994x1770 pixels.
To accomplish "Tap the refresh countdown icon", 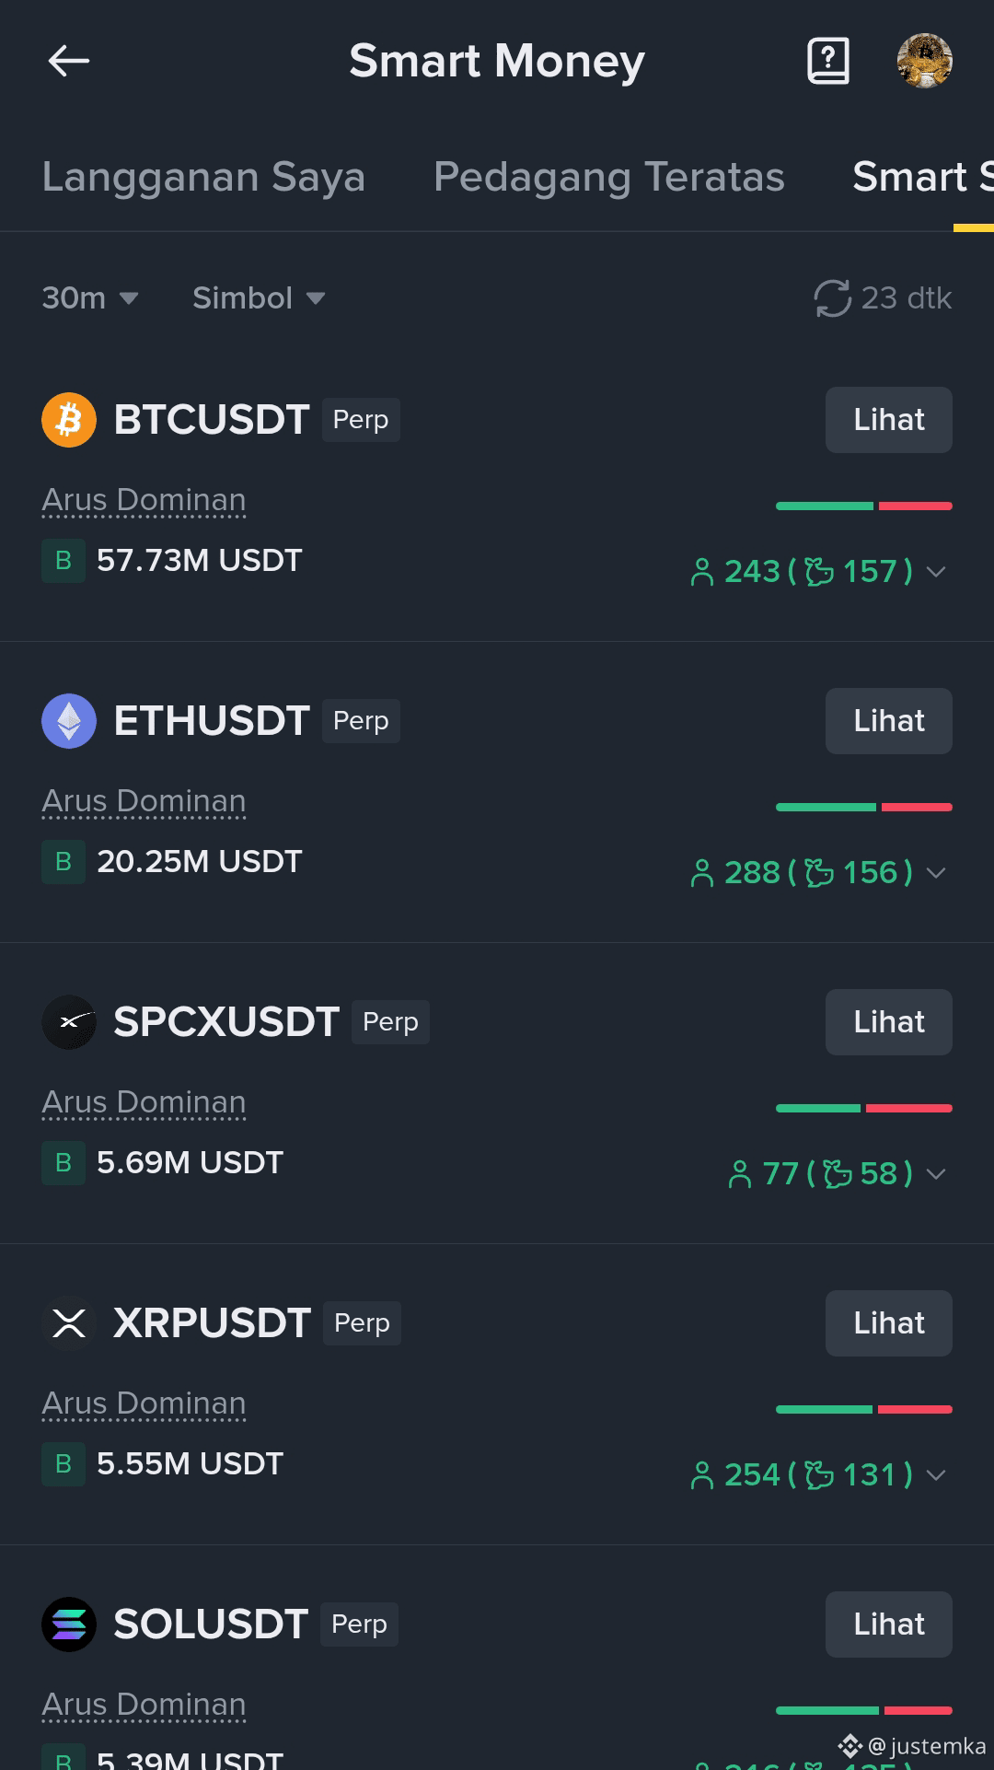I will pyautogui.click(x=832, y=298).
